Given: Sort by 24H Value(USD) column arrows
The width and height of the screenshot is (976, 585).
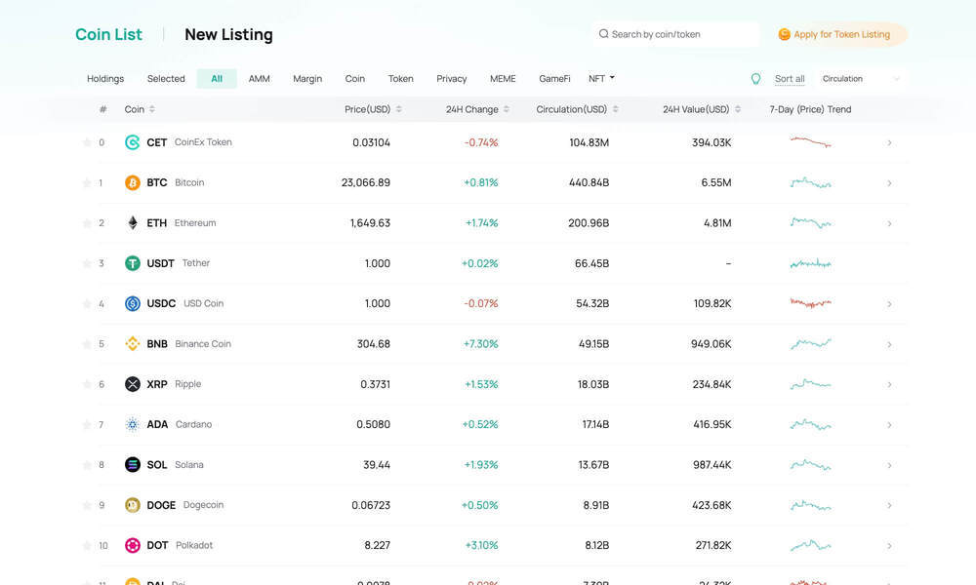Looking at the screenshot, I should 738,109.
